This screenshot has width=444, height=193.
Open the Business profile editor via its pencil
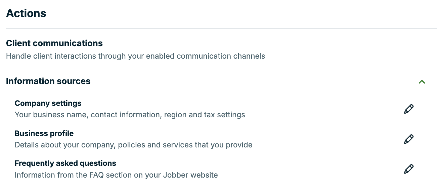click(x=408, y=139)
